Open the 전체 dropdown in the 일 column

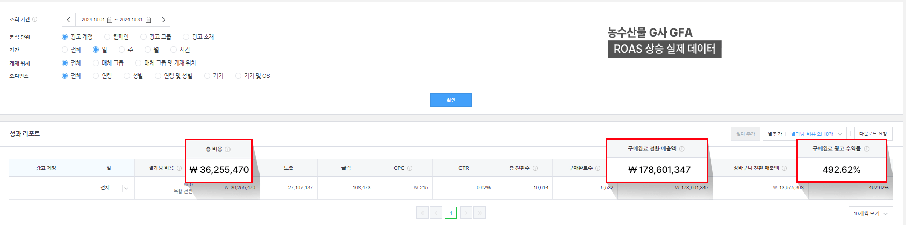pyautogui.click(x=126, y=188)
